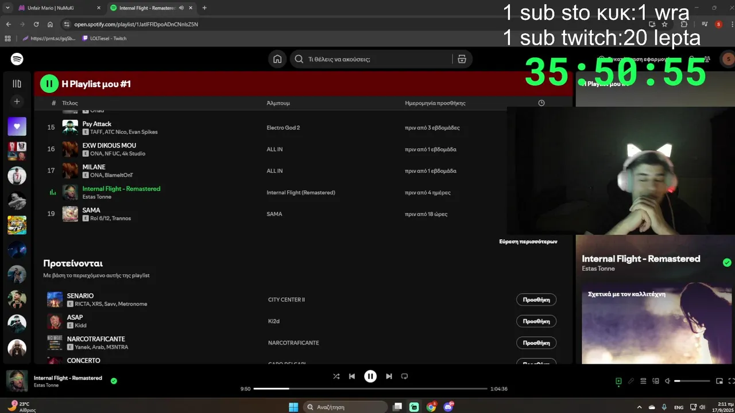Viewport: 735px width, 413px height.
Task: Open the Internal Flight (Remastered) album link
Action: pos(301,193)
